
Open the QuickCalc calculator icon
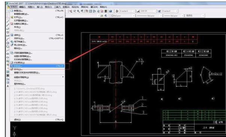[x=106, y=11]
